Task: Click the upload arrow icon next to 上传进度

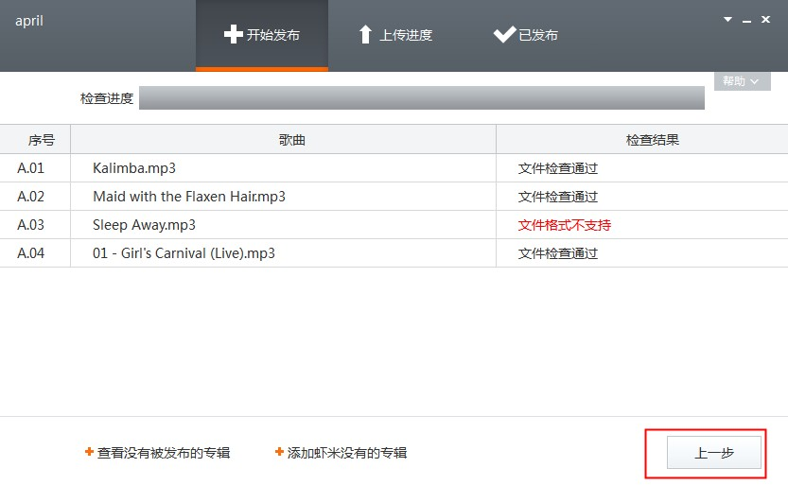Action: click(x=365, y=35)
